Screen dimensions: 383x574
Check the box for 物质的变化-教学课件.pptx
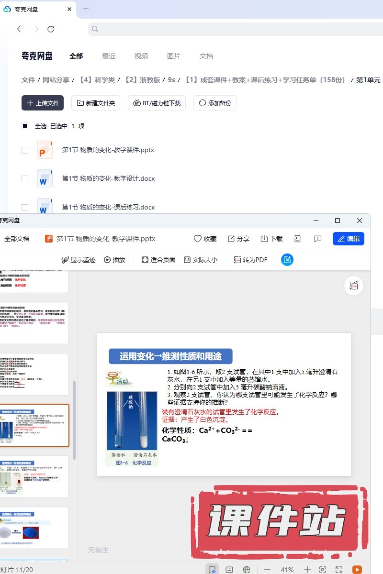point(25,150)
